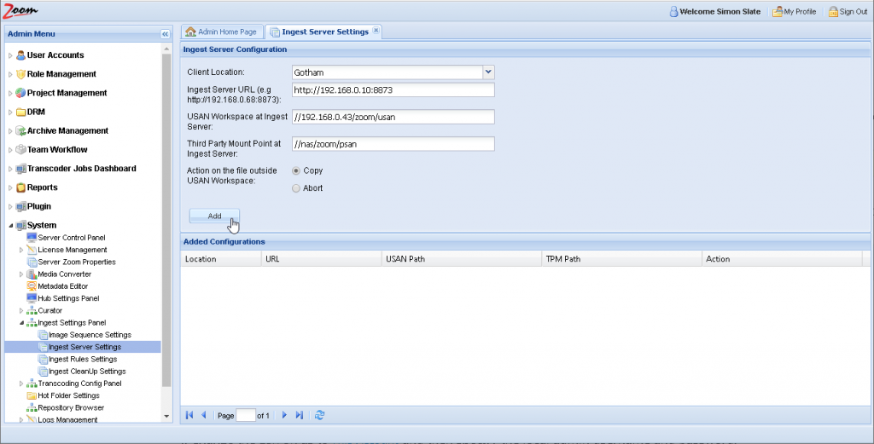This screenshot has width=874, height=444.
Task: Open My Profile
Action: [x=795, y=12]
